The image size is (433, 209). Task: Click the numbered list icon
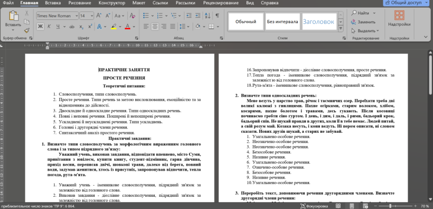click(x=160, y=16)
